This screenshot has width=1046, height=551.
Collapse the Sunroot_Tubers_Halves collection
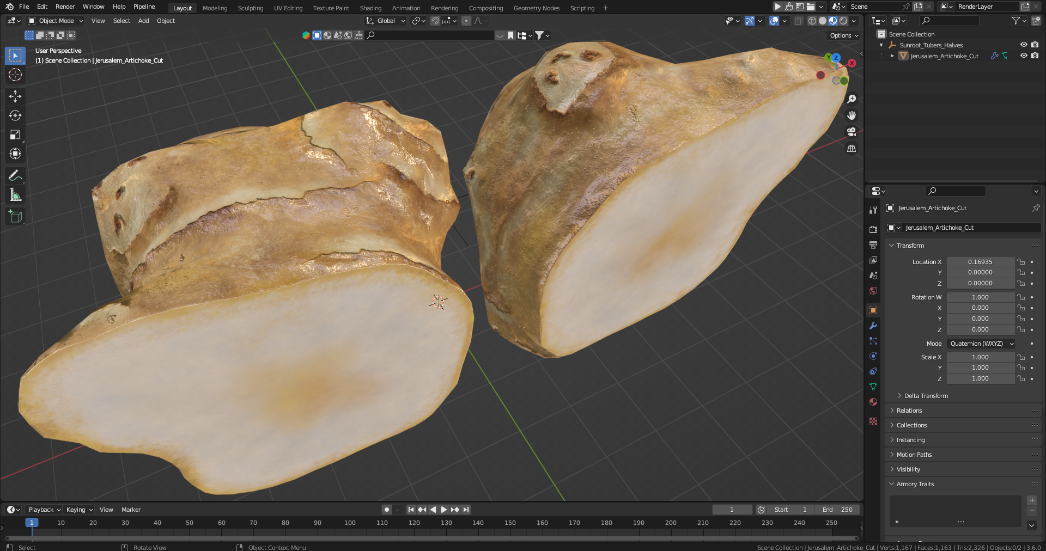click(881, 45)
